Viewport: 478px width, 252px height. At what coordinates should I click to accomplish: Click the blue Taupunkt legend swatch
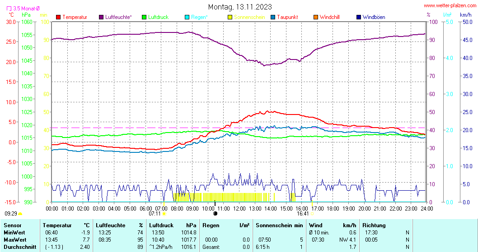(273, 17)
